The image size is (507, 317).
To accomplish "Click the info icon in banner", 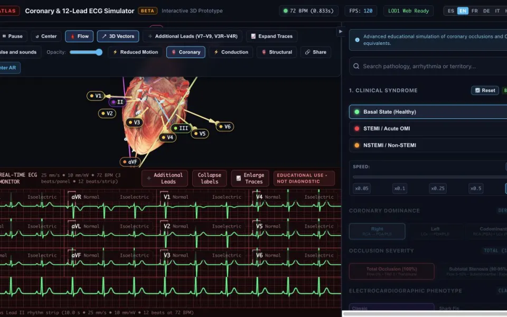I will (358, 40).
